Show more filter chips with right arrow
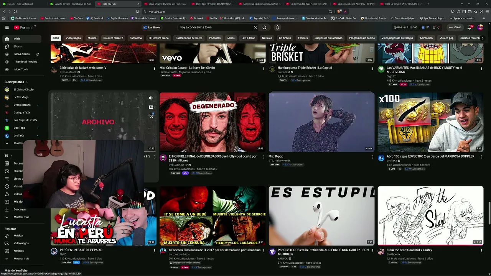 pos(482,38)
